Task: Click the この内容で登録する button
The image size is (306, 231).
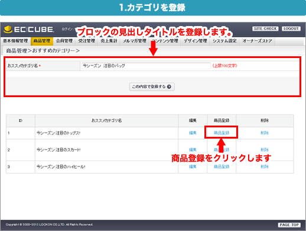Action: [152, 86]
